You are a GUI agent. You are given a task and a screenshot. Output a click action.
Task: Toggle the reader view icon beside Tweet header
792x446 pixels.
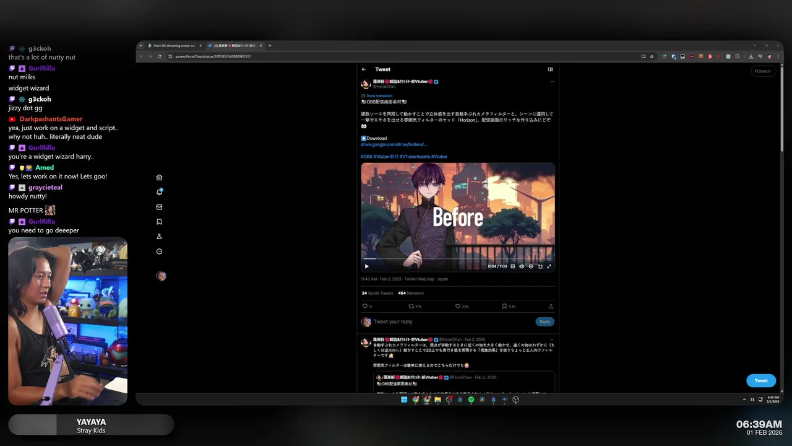tap(550, 69)
